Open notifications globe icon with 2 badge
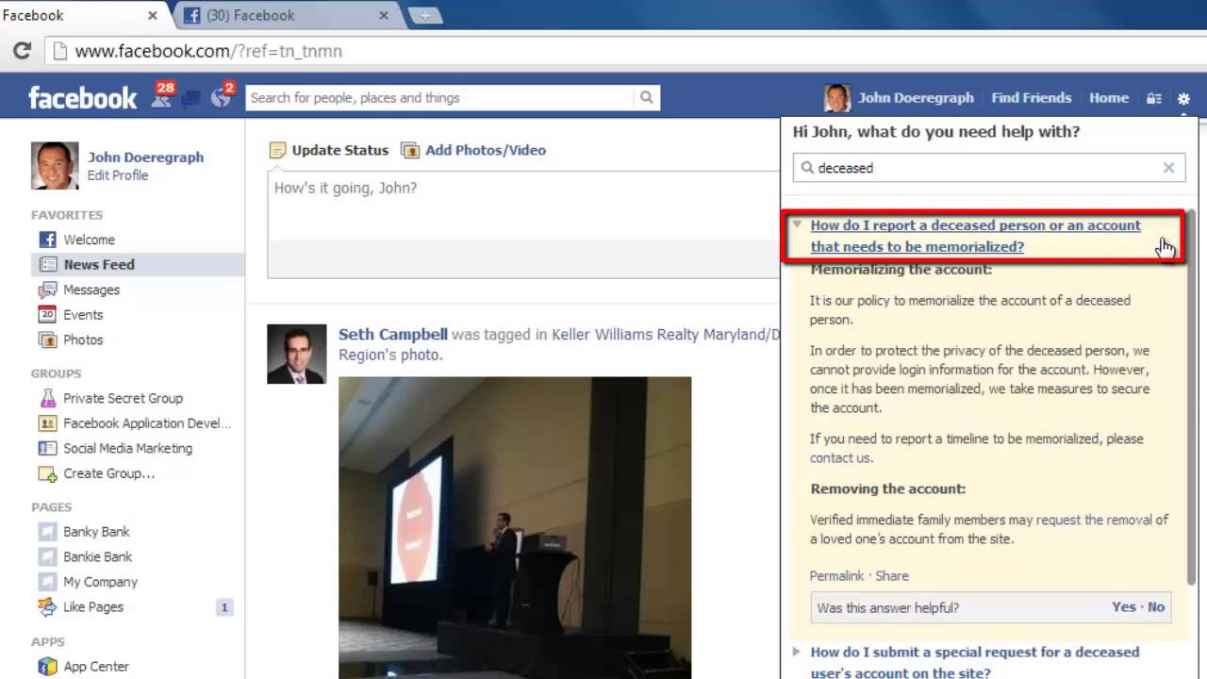This screenshot has height=679, width=1207. [x=223, y=96]
